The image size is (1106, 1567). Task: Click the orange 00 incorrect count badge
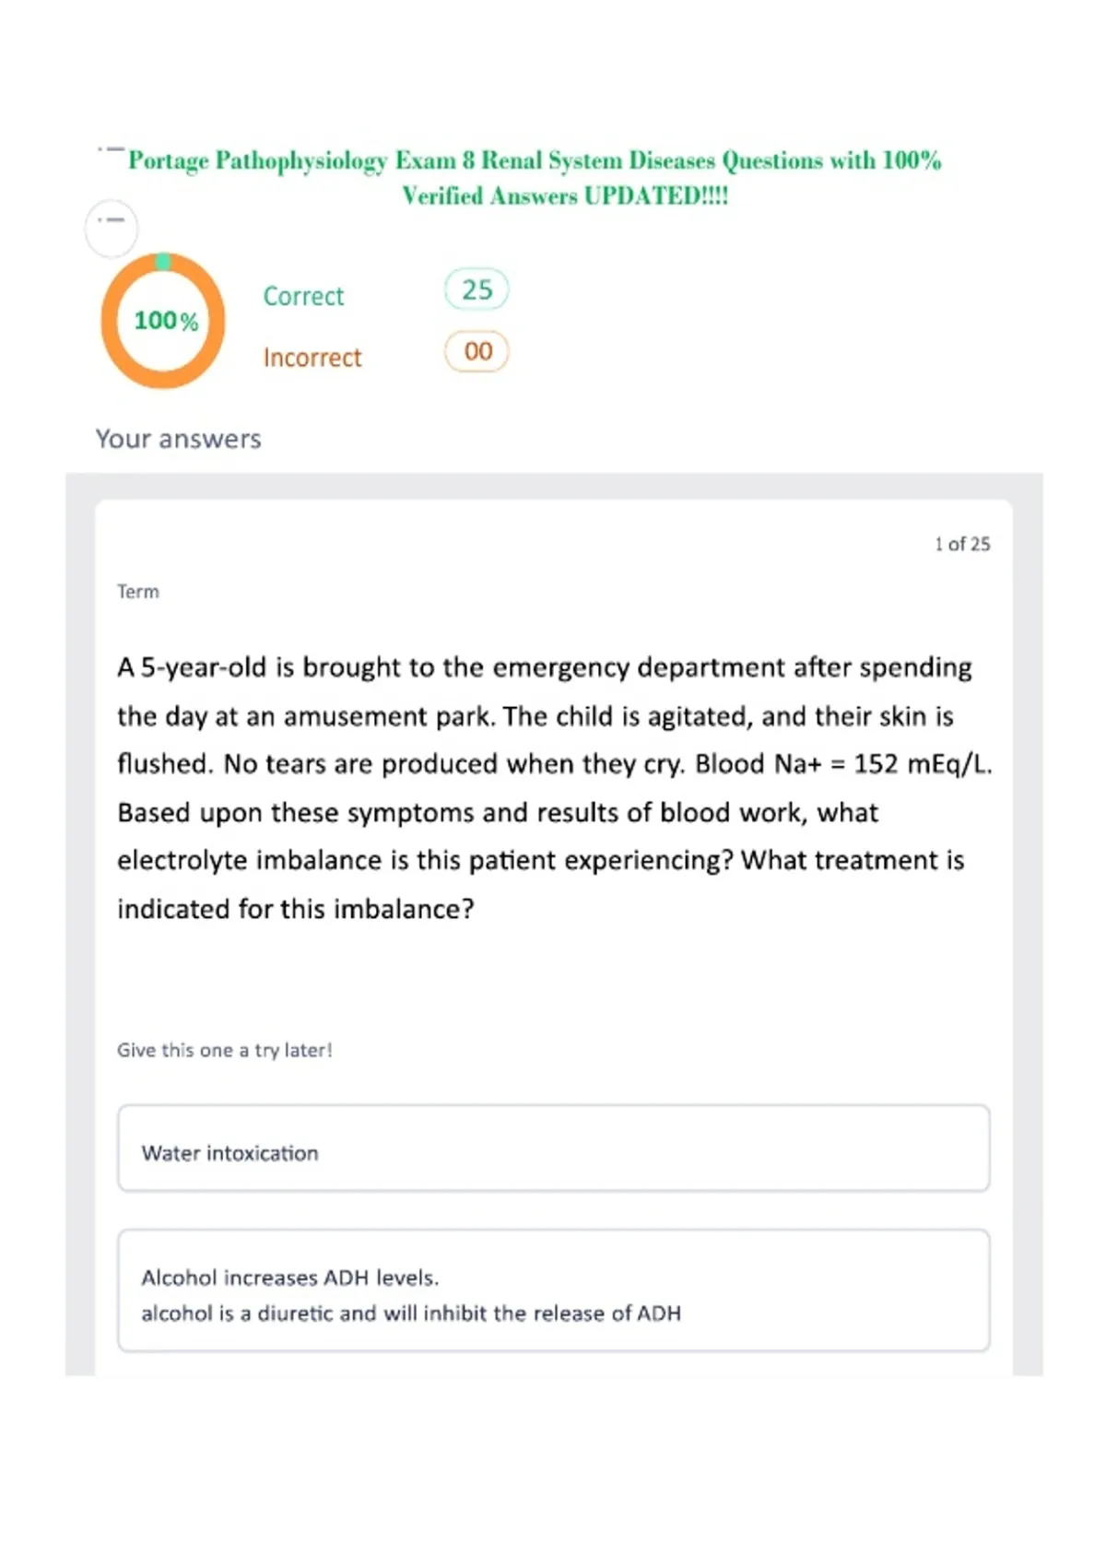pyautogui.click(x=477, y=351)
